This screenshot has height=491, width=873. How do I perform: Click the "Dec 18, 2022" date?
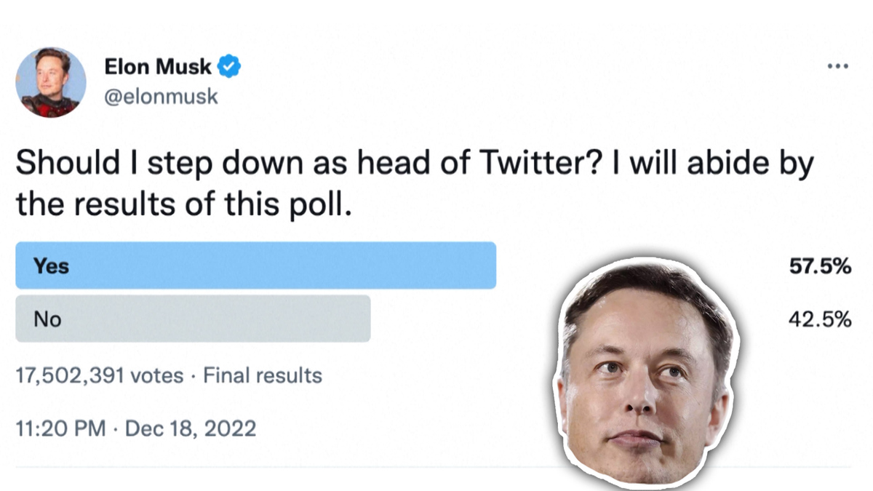point(191,428)
